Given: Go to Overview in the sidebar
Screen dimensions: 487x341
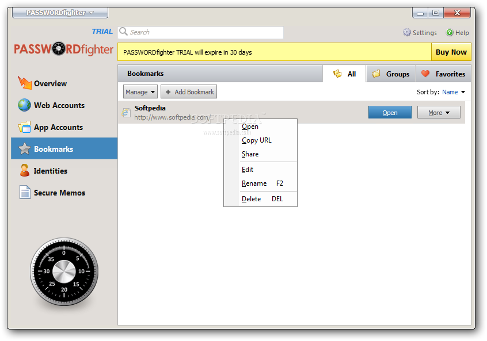Looking at the screenshot, I should [x=64, y=83].
